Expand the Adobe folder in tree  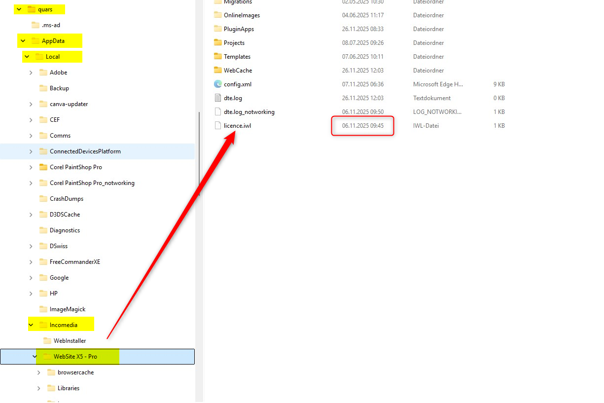coord(31,73)
